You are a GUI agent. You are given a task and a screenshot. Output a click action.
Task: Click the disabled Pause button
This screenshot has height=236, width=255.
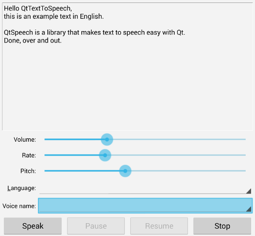[x=96, y=226]
